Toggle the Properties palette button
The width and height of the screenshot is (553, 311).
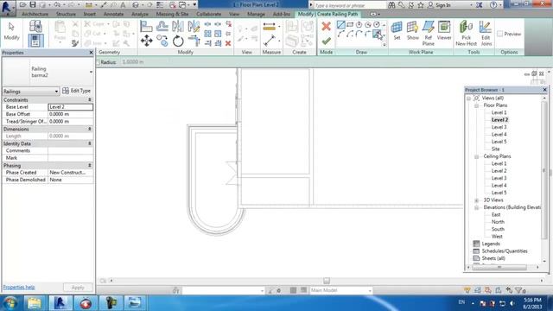click(35, 41)
